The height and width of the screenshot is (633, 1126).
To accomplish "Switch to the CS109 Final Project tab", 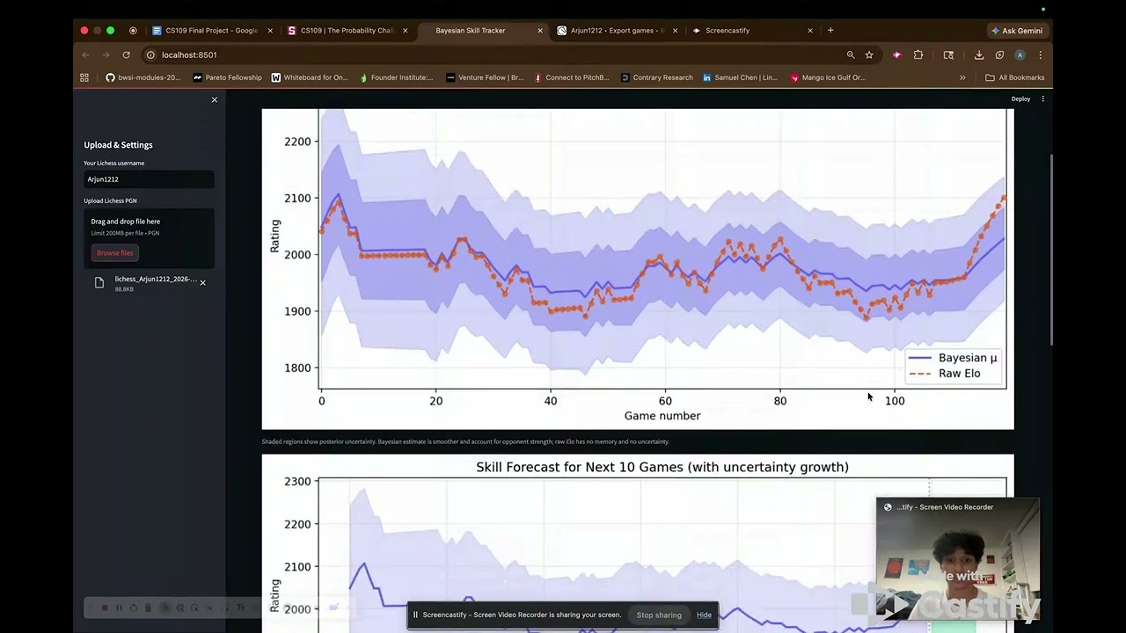I will click(x=213, y=30).
